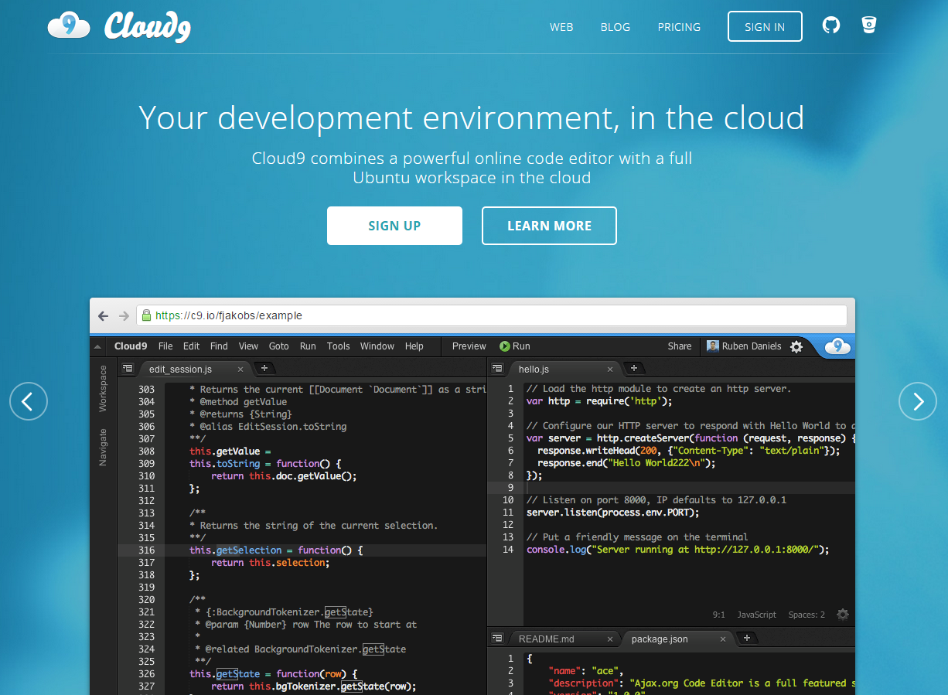Open pane menu icon left of hello.js
Image resolution: width=948 pixels, height=695 pixels.
[x=497, y=369]
